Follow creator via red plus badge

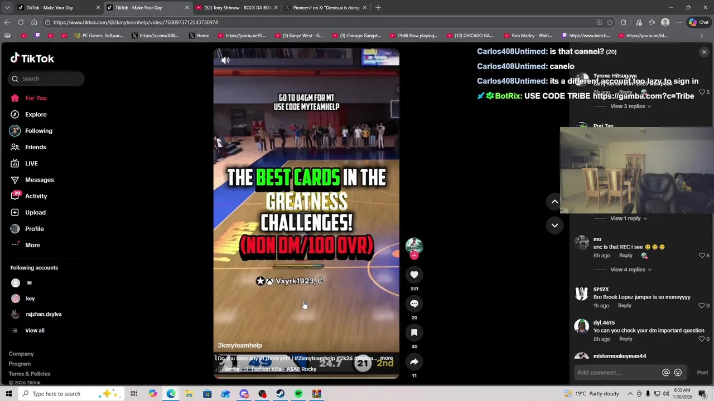(414, 256)
